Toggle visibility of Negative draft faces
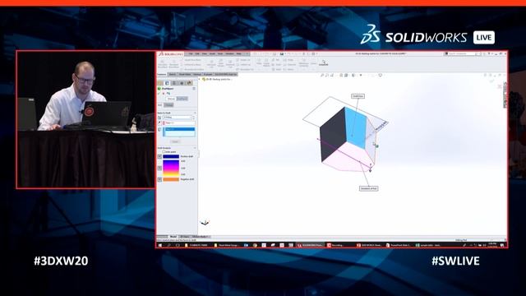This screenshot has width=526, height=296. click(159, 179)
